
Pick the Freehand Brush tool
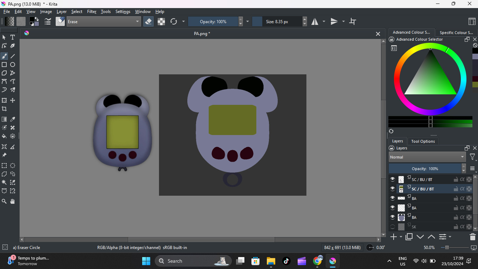click(4, 56)
